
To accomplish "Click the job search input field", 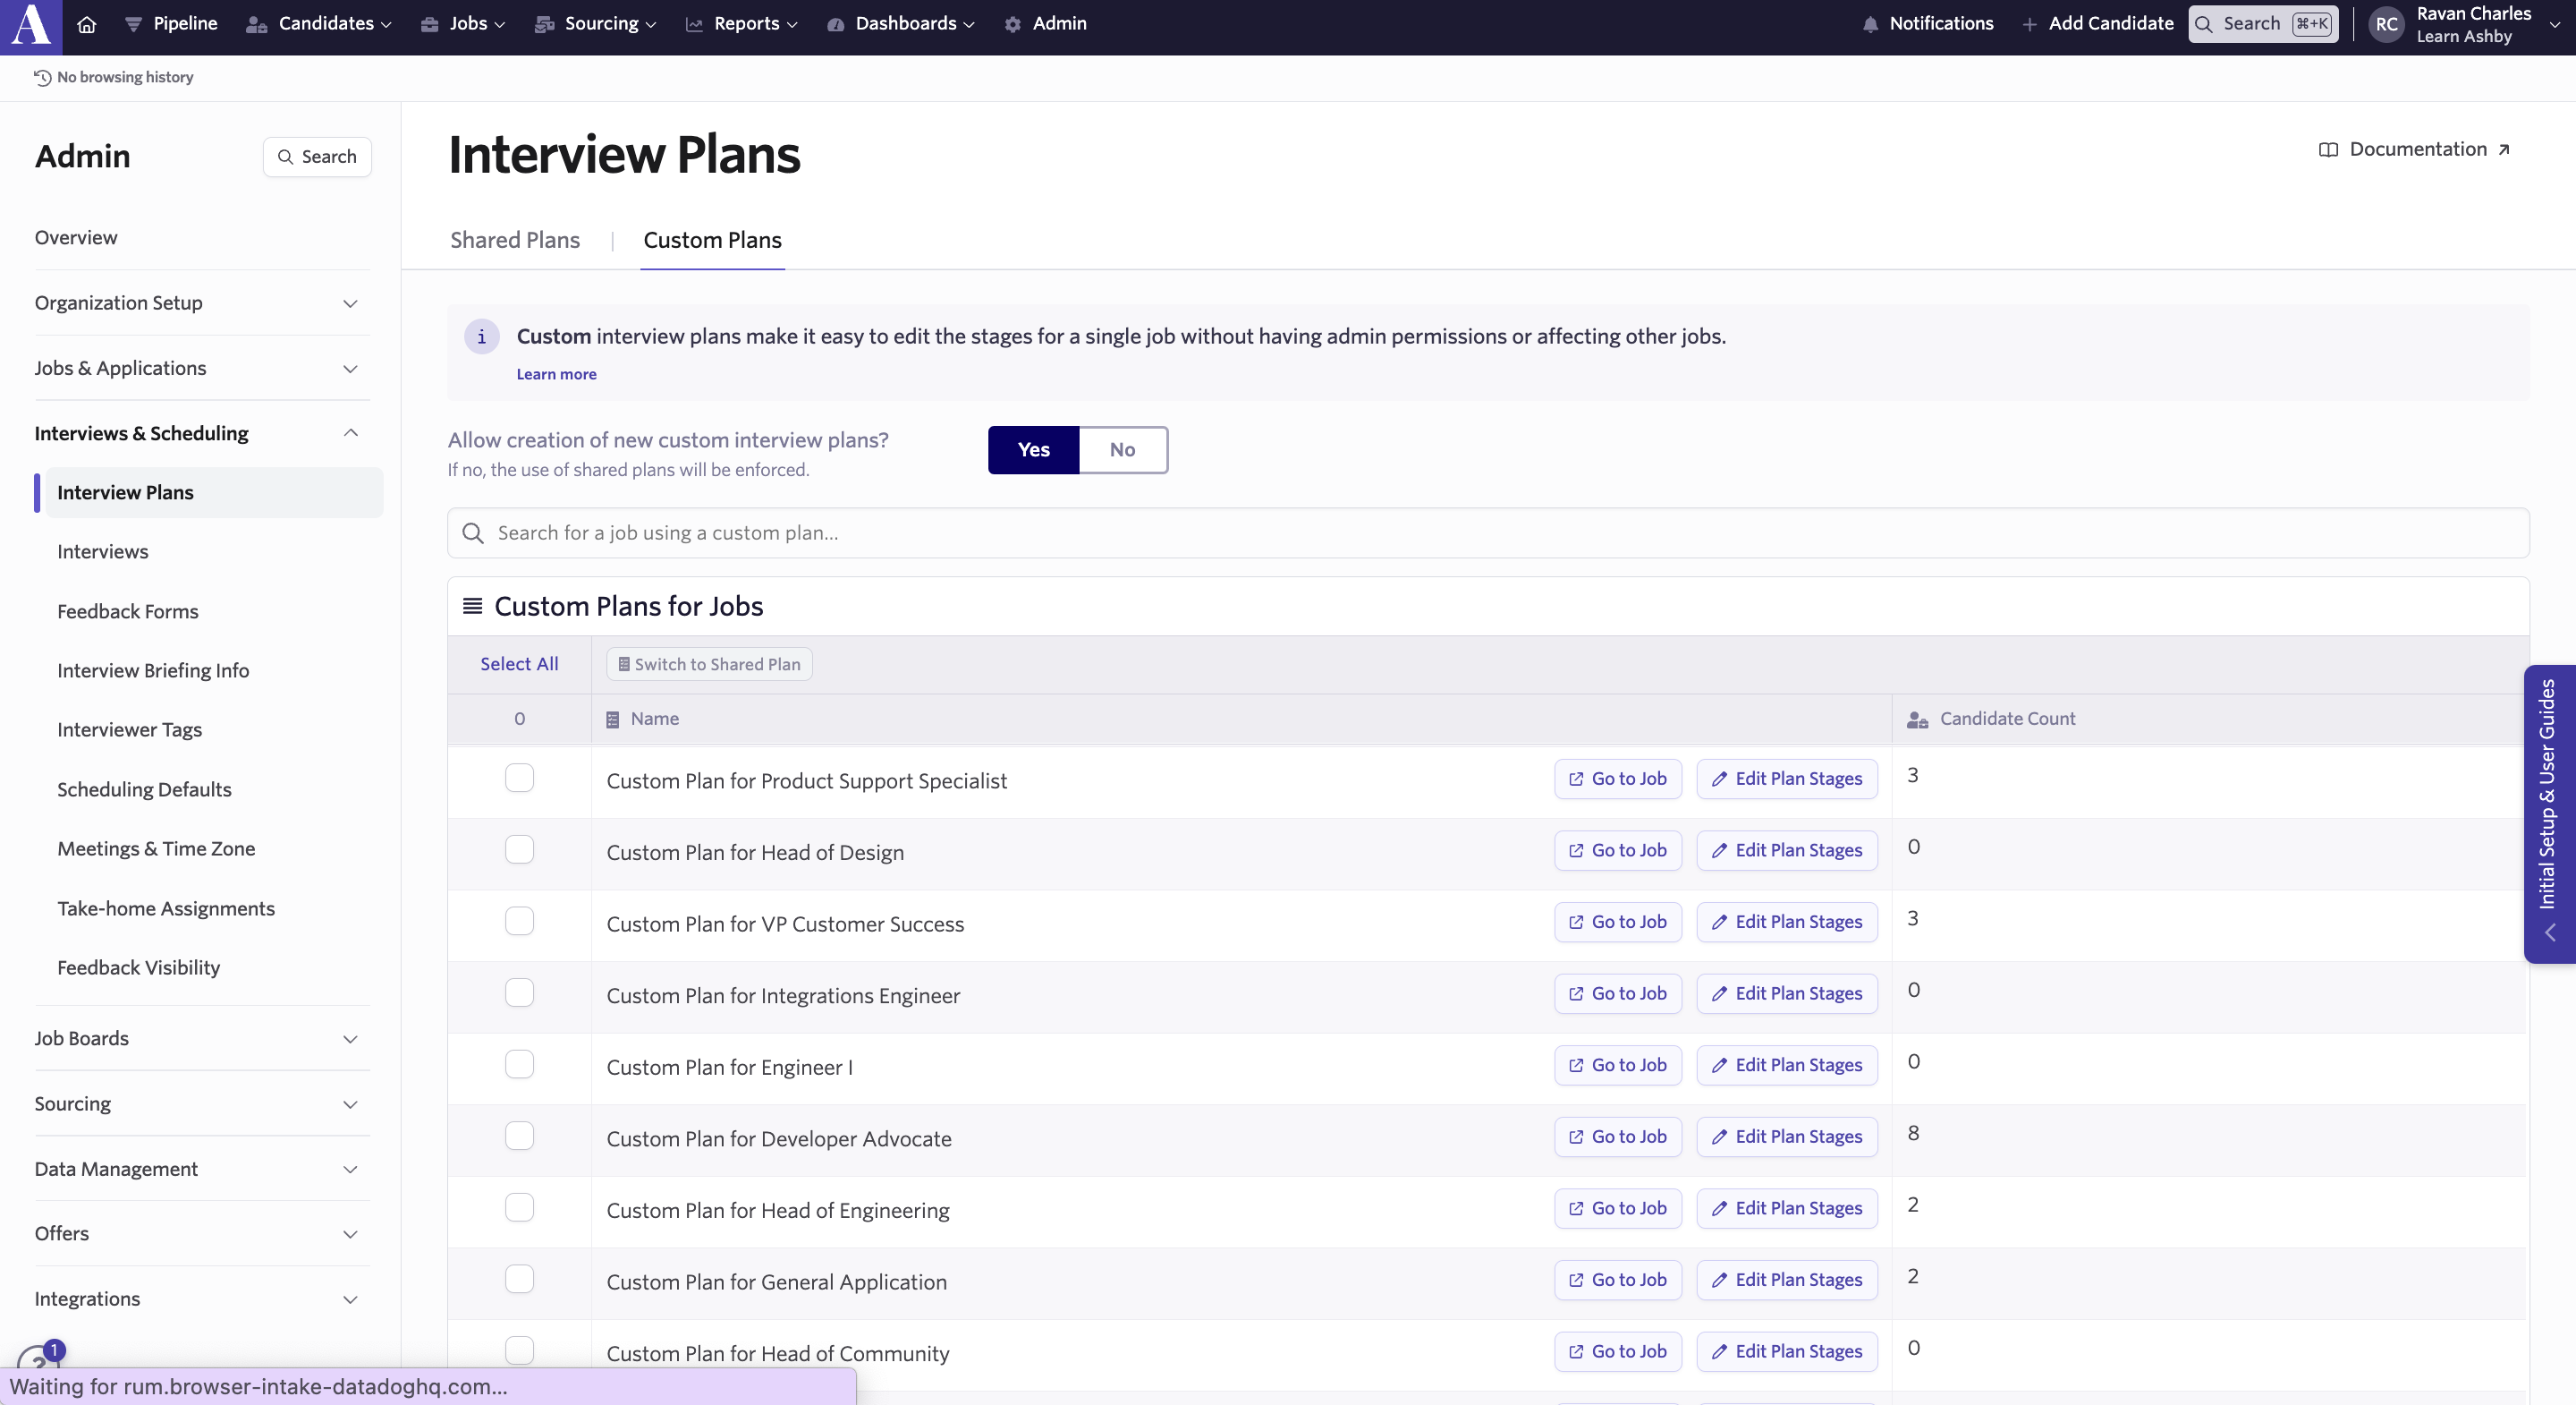I will (1000, 532).
